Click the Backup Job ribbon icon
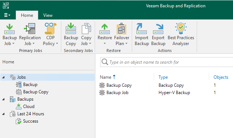This screenshot has height=138, width=233. click(x=10, y=29)
